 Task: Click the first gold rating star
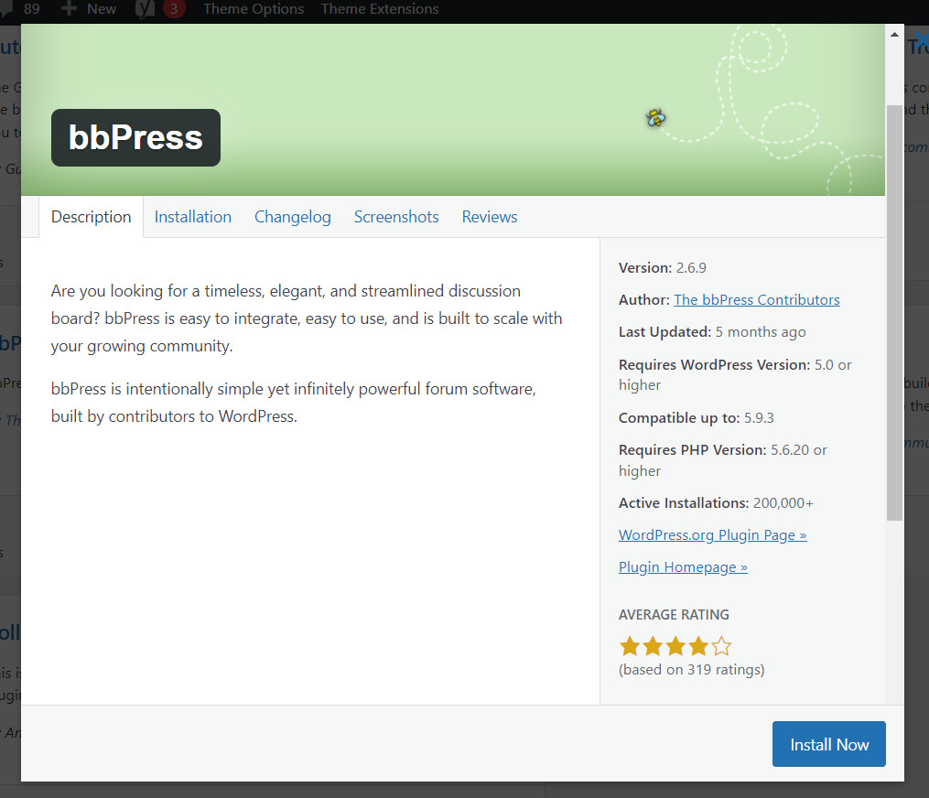[629, 646]
